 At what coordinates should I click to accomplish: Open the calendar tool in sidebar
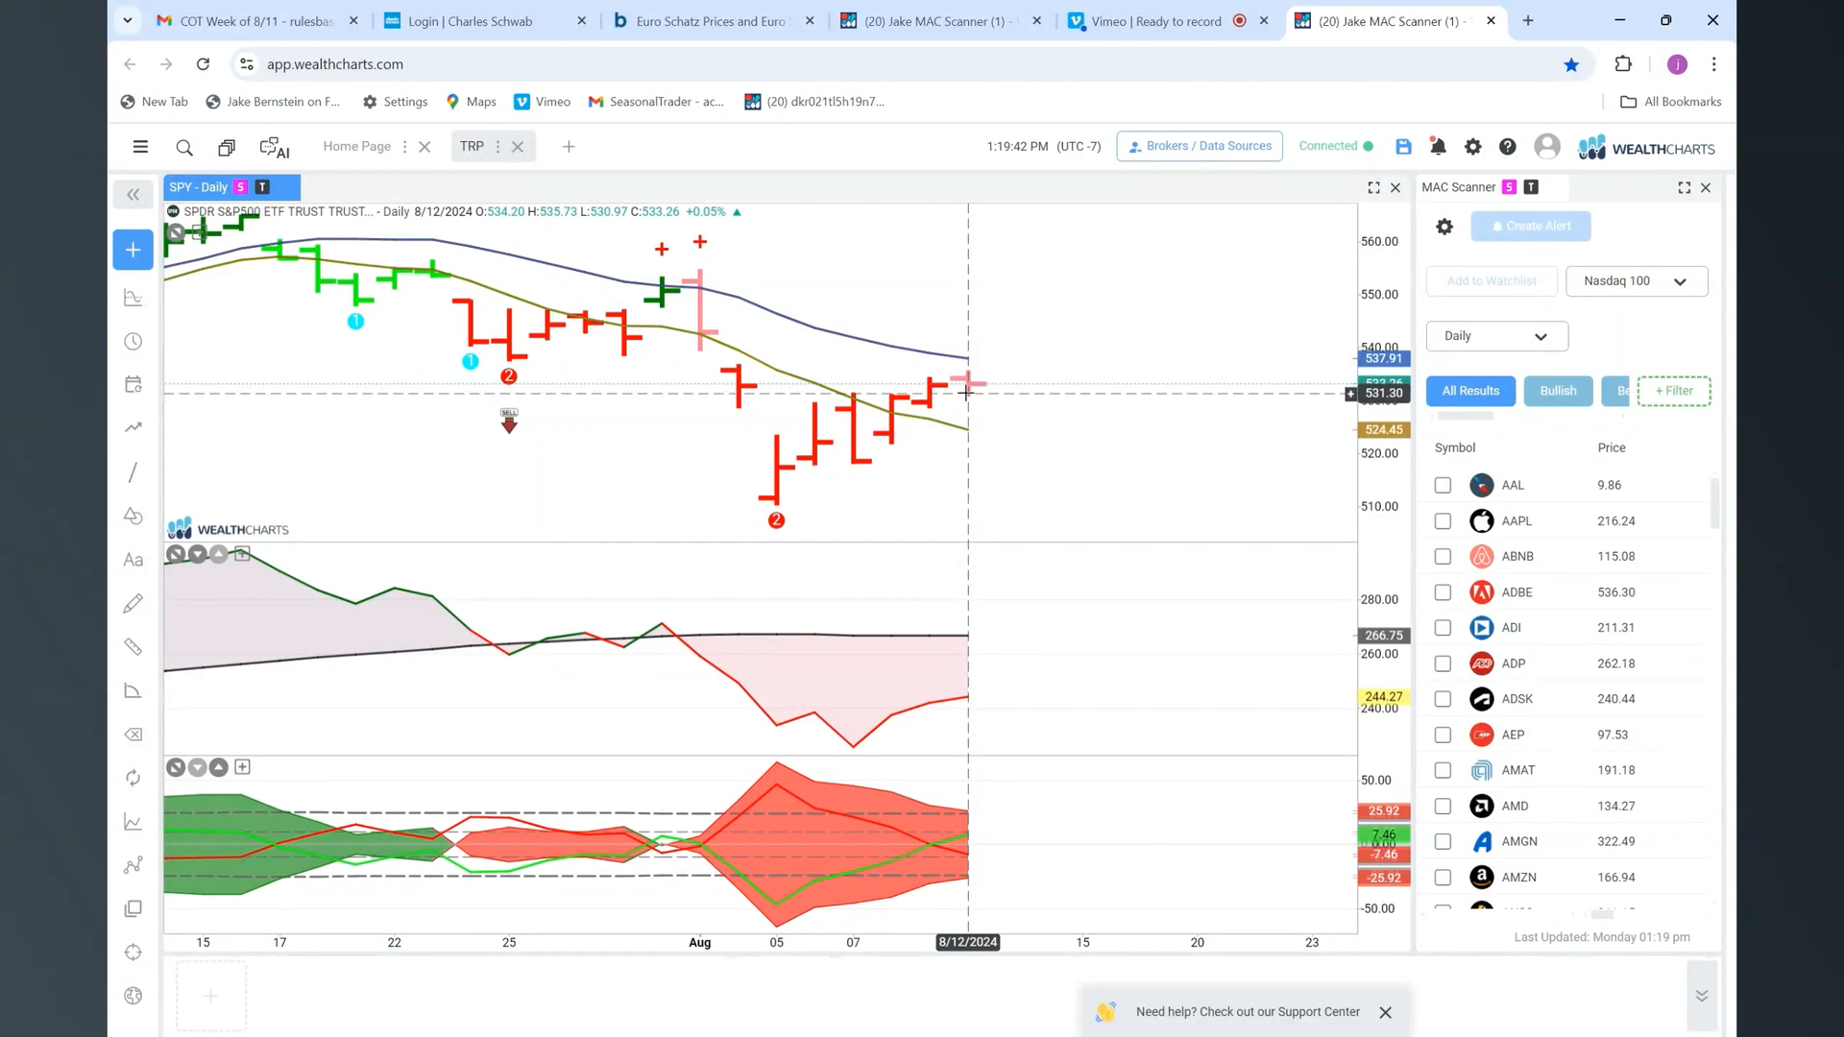tap(133, 384)
